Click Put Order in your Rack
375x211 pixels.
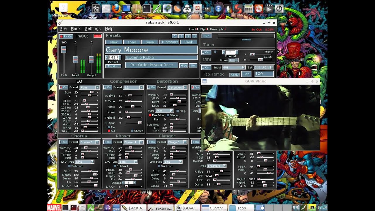(x=152, y=65)
